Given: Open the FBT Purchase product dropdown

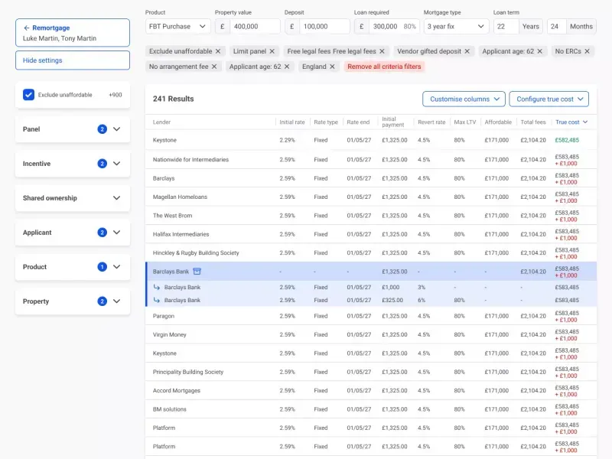Looking at the screenshot, I should (x=177, y=26).
